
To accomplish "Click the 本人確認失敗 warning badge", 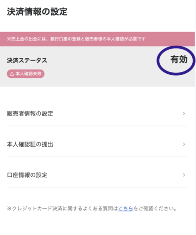I will (26, 74).
